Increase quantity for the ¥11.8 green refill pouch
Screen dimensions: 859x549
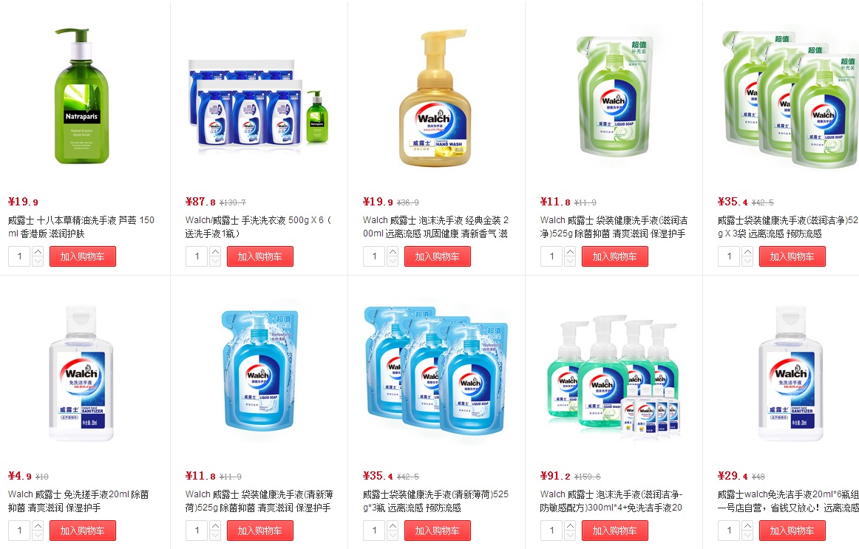570,252
